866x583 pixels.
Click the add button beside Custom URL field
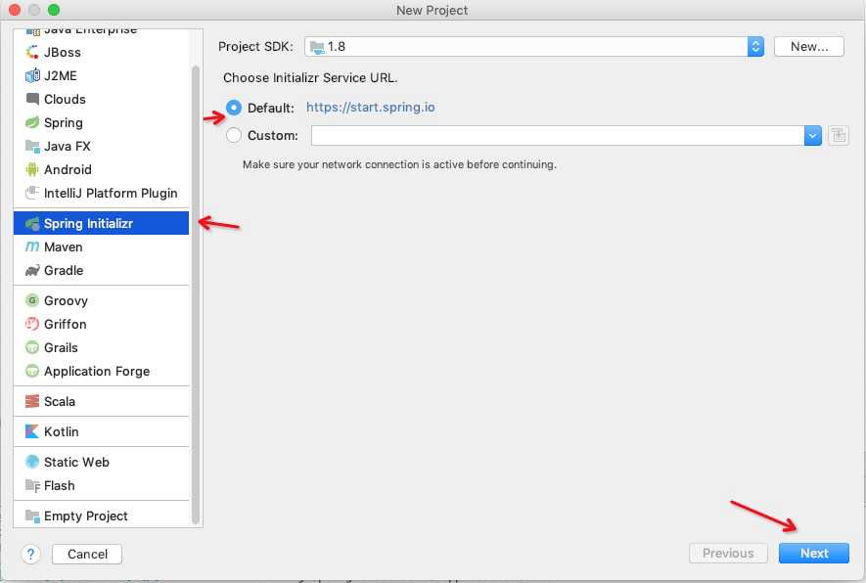tap(839, 135)
